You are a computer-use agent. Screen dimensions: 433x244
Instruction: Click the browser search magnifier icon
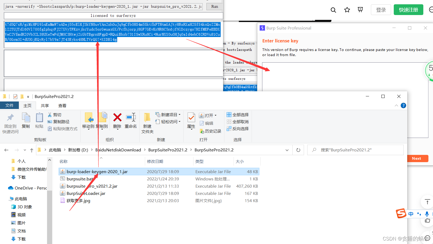(333, 10)
